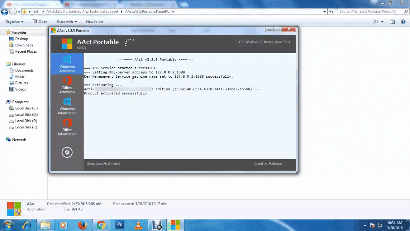Viewport: 410px width, 231px height.
Task: Refresh the Explorer folder view
Action: click(x=331, y=12)
